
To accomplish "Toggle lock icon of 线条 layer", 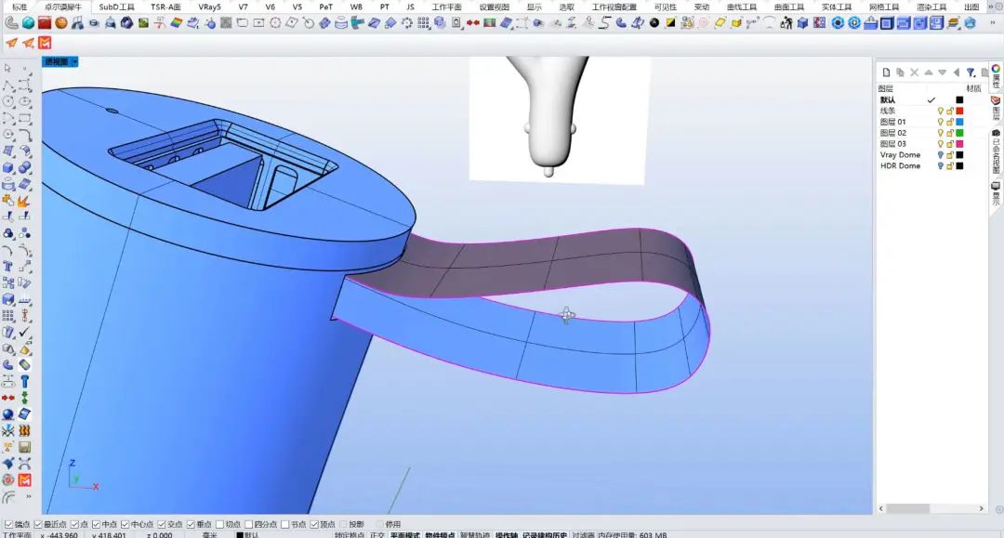I will (x=950, y=111).
